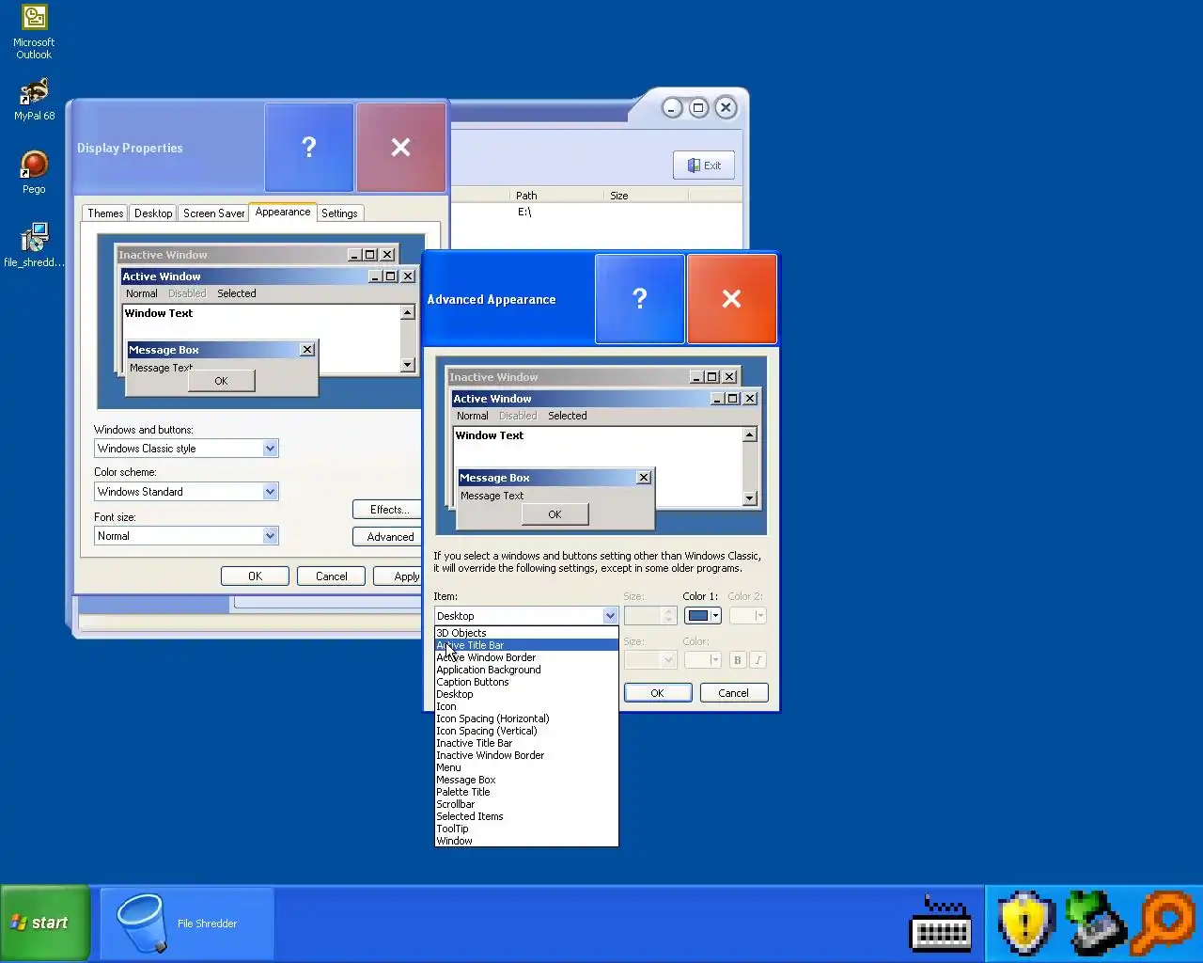Screen dimensions: 1203x963
Task: Open Pego desktop icon
Action: coord(34,172)
